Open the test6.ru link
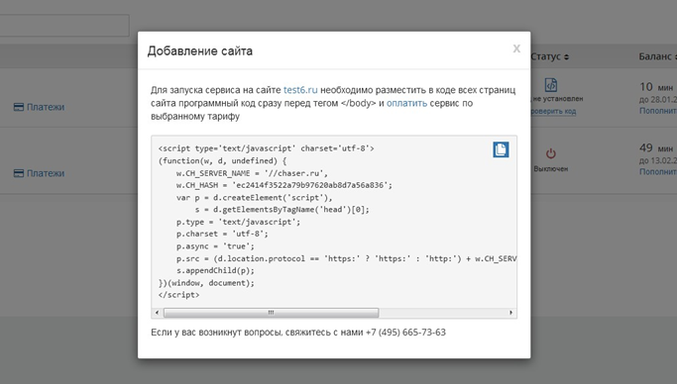The height and width of the screenshot is (384, 677). [x=300, y=90]
